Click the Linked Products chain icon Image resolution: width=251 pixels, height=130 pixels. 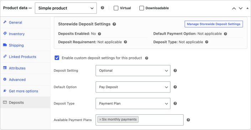tap(5, 56)
